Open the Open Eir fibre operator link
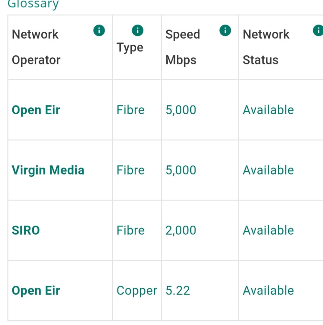Image resolution: width=323 pixels, height=325 pixels. pos(36,110)
